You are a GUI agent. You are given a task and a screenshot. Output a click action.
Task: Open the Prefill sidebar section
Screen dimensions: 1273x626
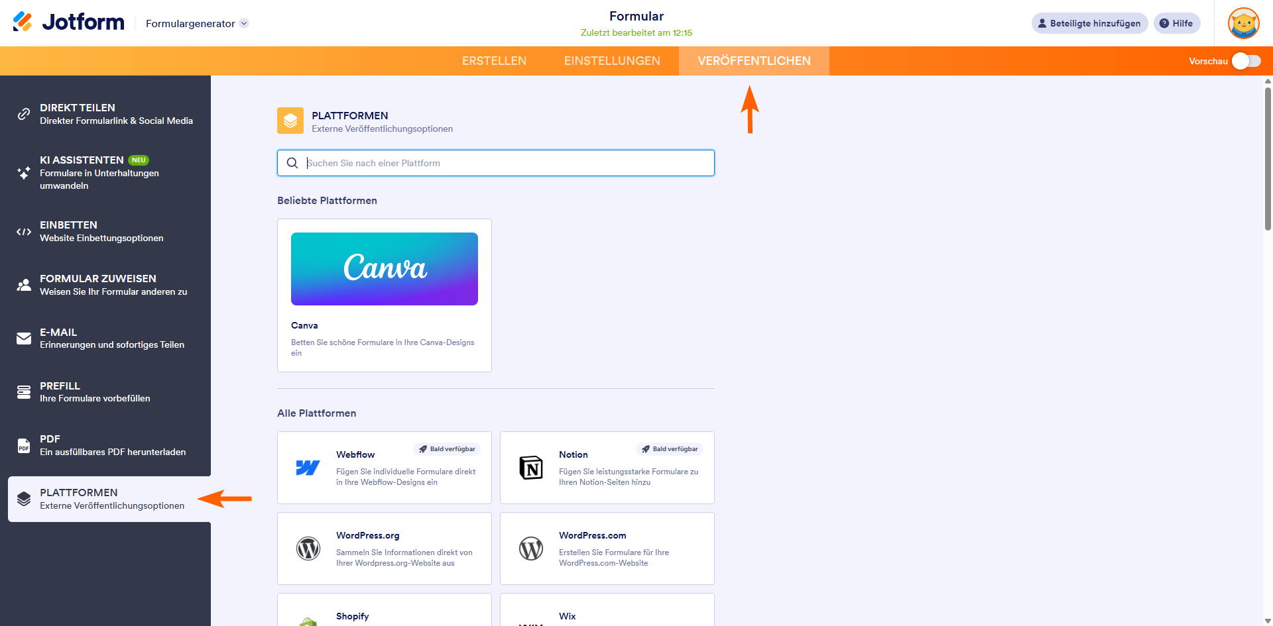[109, 392]
